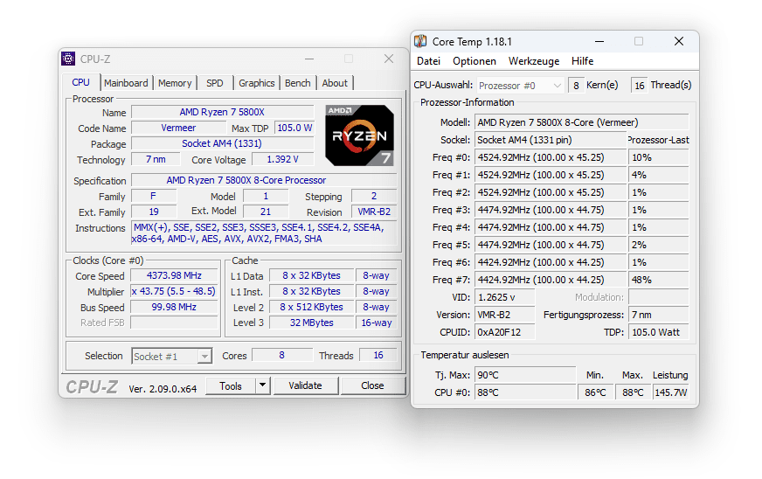Click the Threads value 16 in CPU-Z

pyautogui.click(x=378, y=356)
